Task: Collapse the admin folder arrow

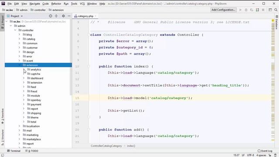Action: point(11,26)
